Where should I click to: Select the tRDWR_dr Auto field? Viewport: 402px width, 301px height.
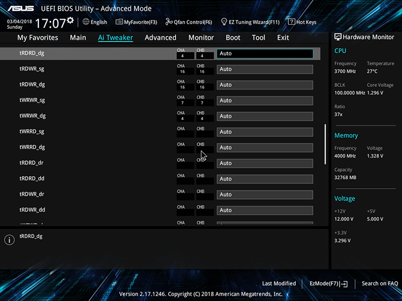(x=265, y=194)
